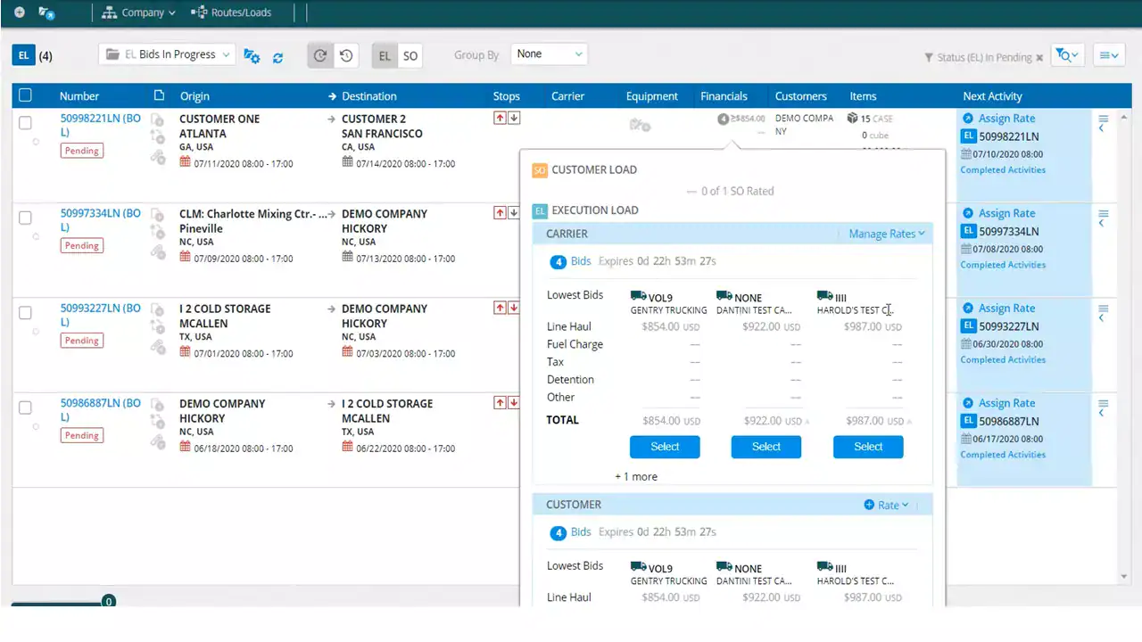Click the first document icon for load 50998221LN
1142x642 pixels.
coord(157,119)
